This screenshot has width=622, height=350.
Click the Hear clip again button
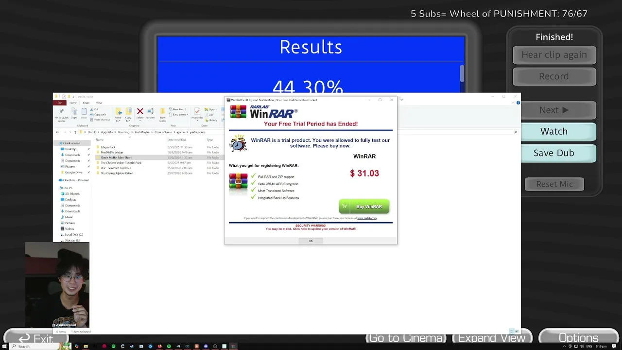[x=554, y=55]
